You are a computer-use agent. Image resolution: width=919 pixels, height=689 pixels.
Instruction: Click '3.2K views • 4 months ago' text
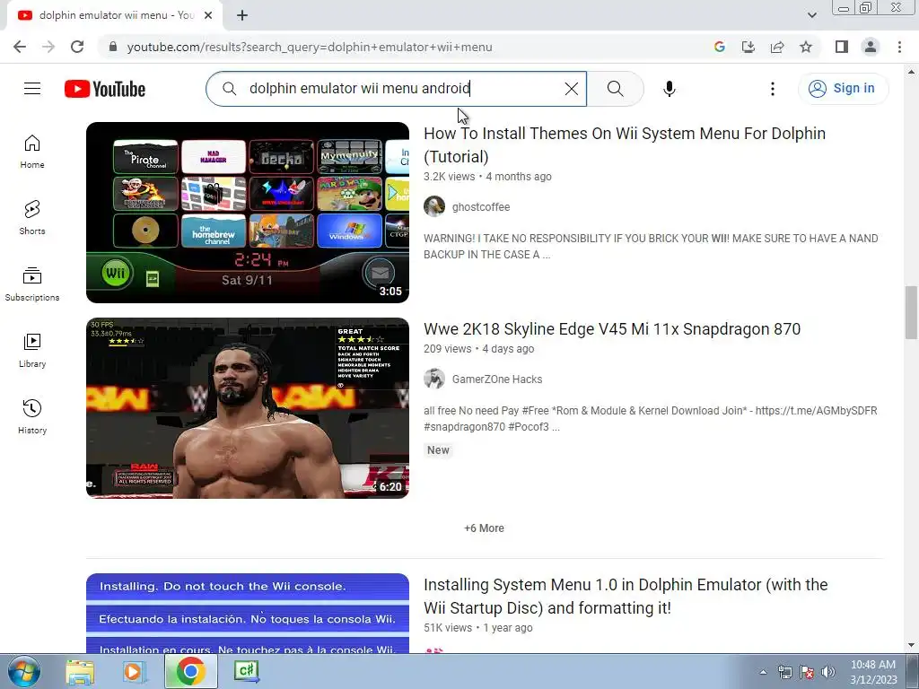[x=487, y=177]
